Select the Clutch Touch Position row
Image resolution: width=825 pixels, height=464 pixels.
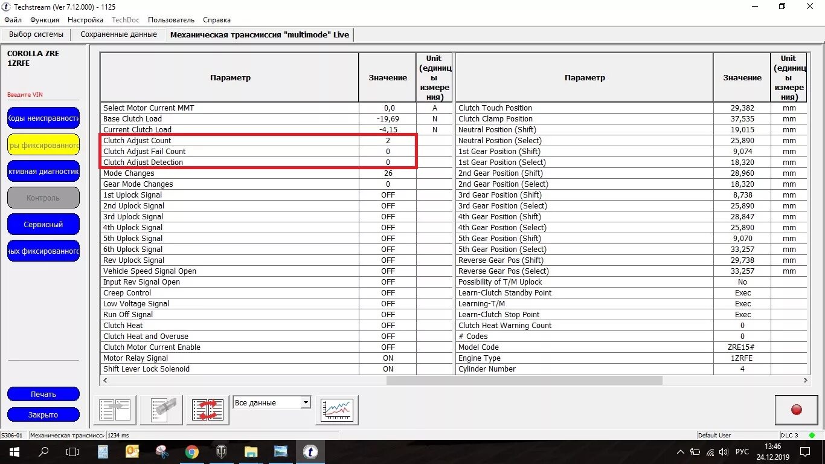point(631,108)
